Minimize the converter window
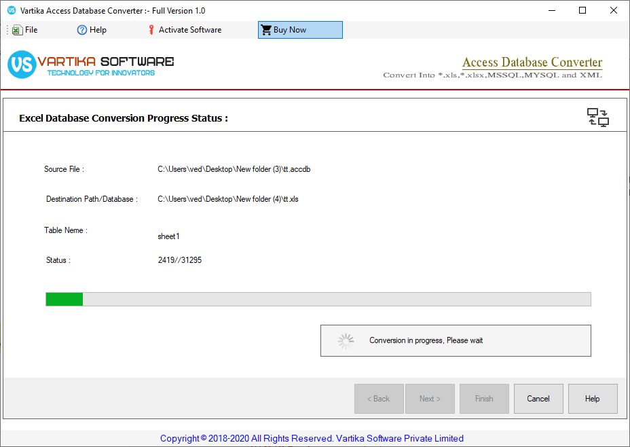630x447 pixels. point(552,10)
